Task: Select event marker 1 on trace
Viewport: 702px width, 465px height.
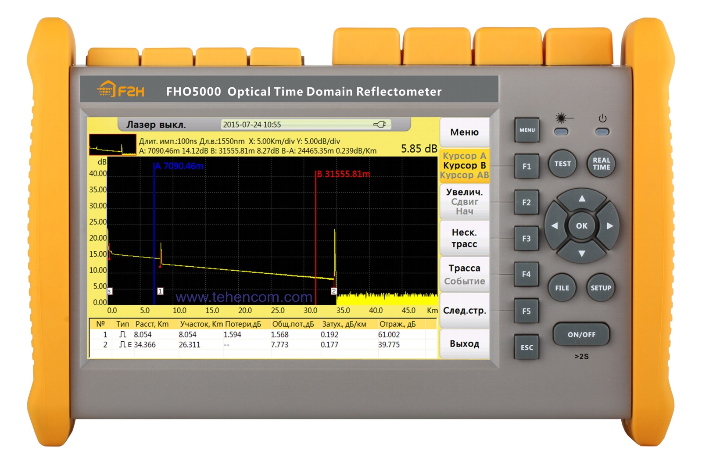Action: (x=160, y=291)
